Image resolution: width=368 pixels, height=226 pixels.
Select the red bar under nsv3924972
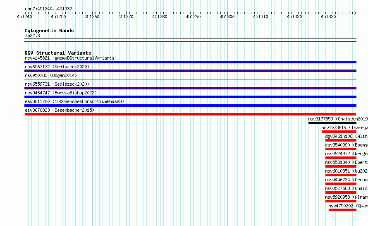341,158
